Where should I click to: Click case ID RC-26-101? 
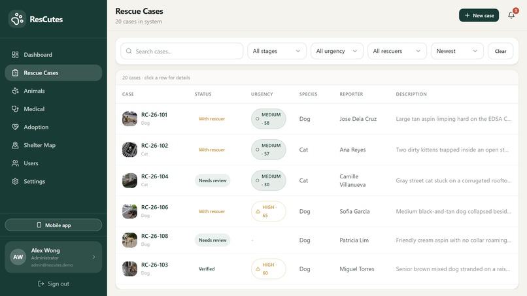154,115
